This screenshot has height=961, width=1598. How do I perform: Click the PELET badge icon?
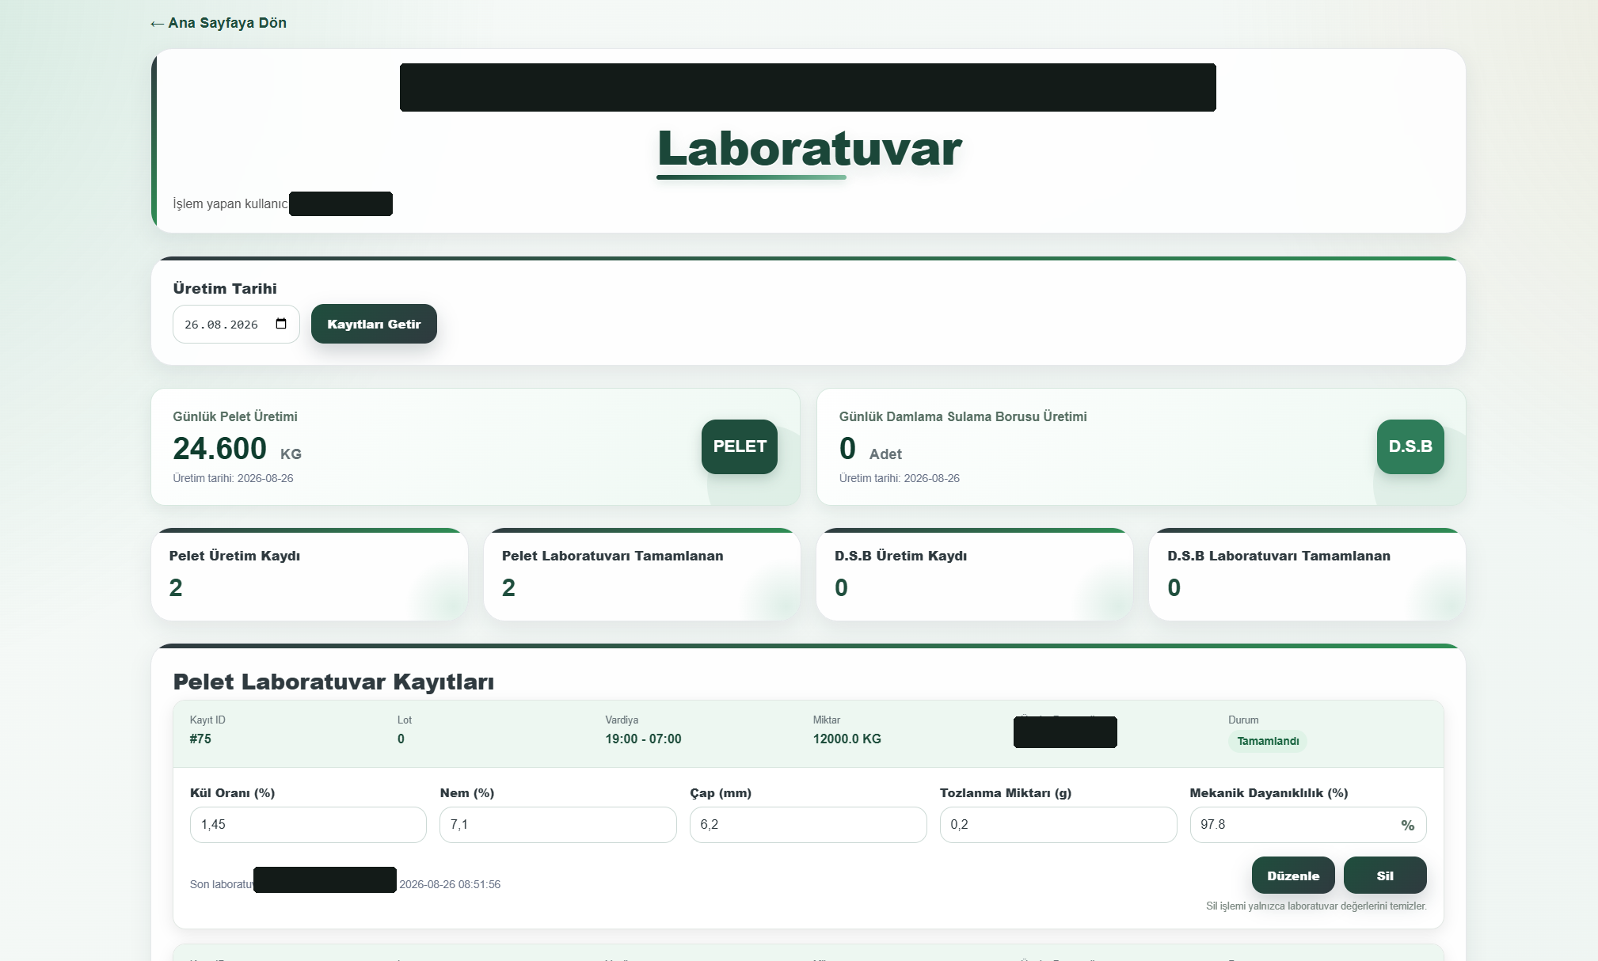[740, 446]
